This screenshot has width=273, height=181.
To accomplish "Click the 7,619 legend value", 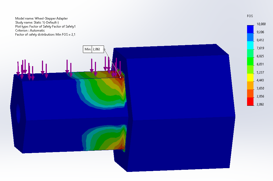I will click(260, 48).
